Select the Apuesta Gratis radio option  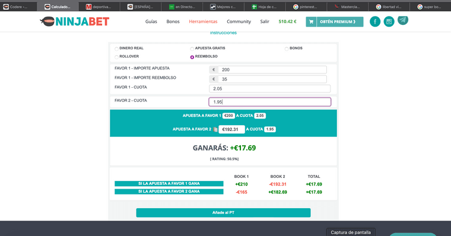click(x=192, y=49)
